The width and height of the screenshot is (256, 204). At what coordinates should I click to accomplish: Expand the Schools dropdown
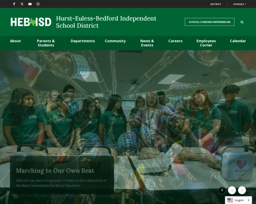239,4
